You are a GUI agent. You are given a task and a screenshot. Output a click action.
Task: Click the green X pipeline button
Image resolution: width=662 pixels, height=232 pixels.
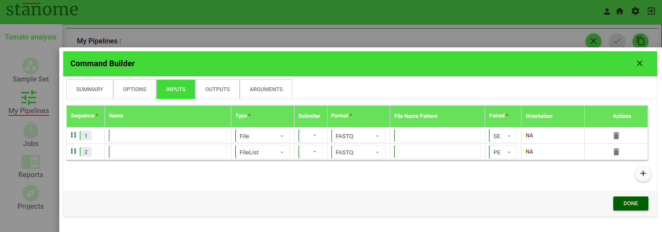click(594, 41)
